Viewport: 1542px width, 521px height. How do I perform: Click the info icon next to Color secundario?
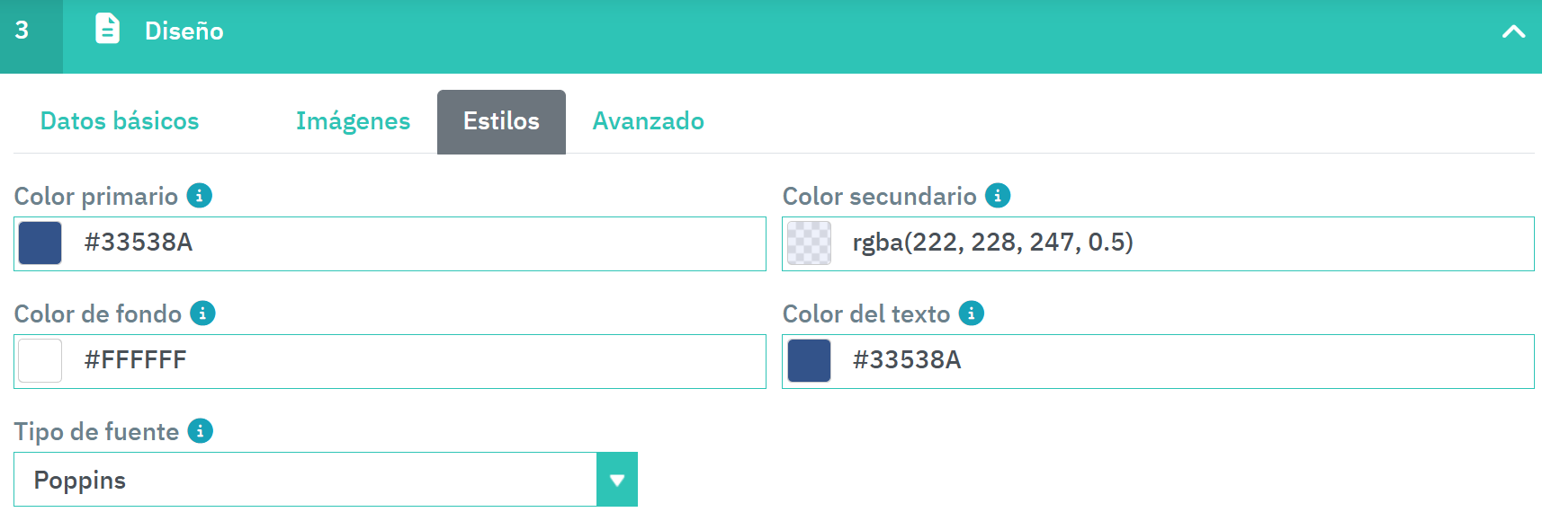[998, 196]
